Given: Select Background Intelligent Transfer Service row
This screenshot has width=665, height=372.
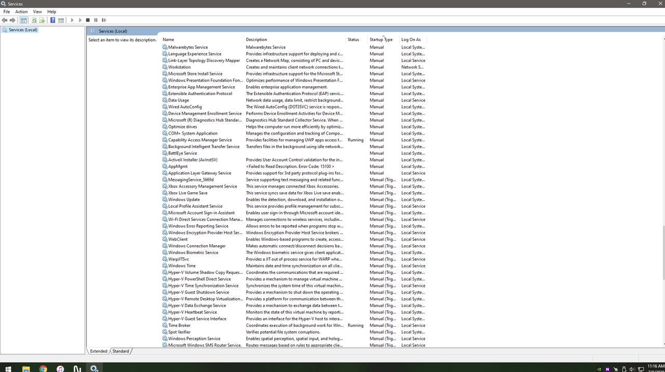Looking at the screenshot, I should pyautogui.click(x=294, y=147).
